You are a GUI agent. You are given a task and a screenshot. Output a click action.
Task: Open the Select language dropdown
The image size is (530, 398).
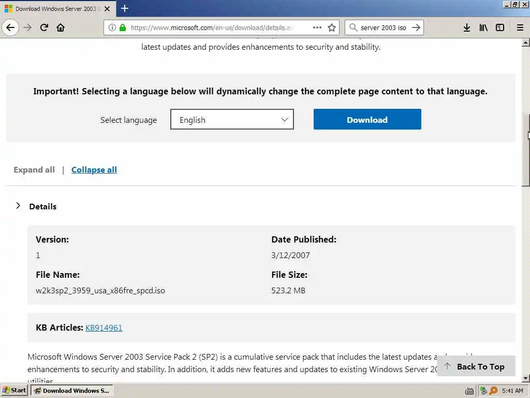pos(232,119)
